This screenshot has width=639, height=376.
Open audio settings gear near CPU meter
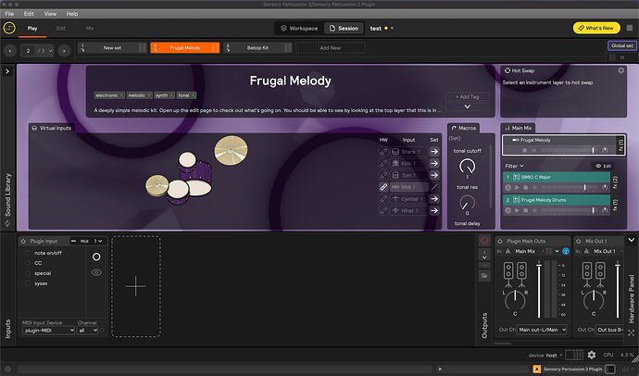point(592,355)
